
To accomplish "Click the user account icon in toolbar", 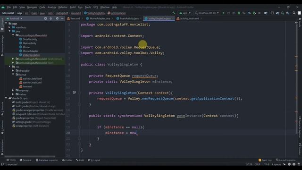I will [299, 13].
